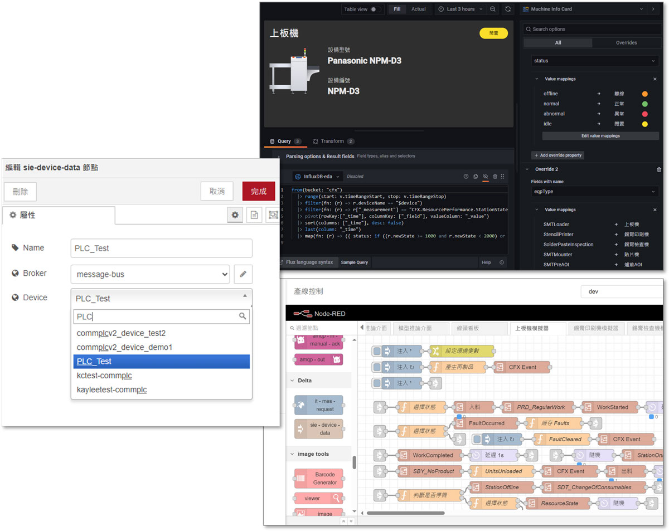Screen dimensions: 669x531
Task: Toggle the query visibility eye icon
Action: [485, 177]
